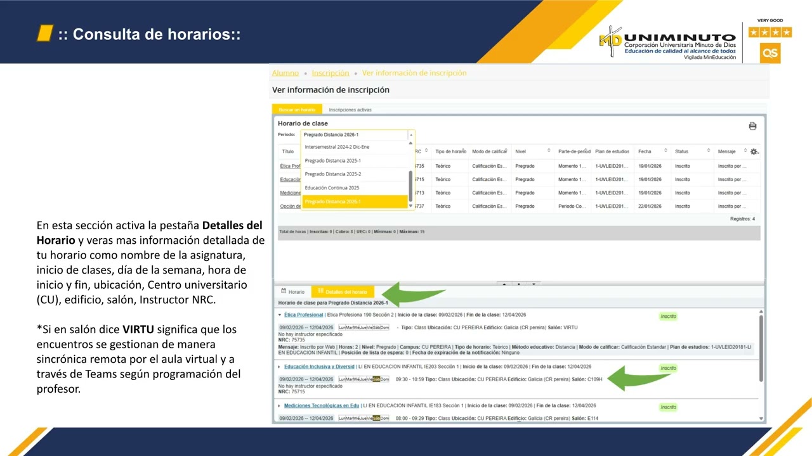Click Inscrito badge for Mediciones Tecnológicas

point(668,407)
